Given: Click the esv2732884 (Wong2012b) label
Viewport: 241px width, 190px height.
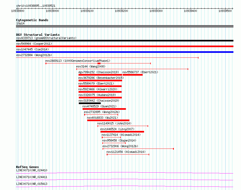Looking at the screenshot, I should [x=34, y=55].
